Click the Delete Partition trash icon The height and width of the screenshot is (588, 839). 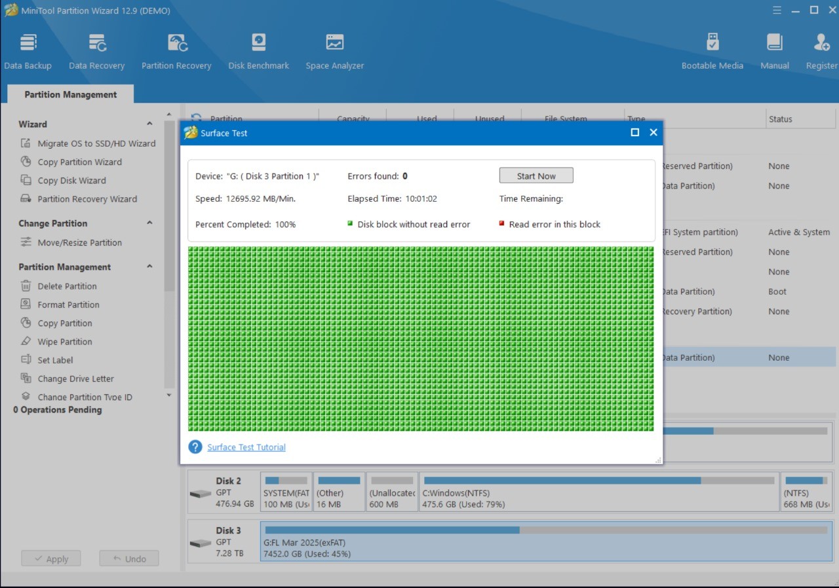tap(26, 286)
